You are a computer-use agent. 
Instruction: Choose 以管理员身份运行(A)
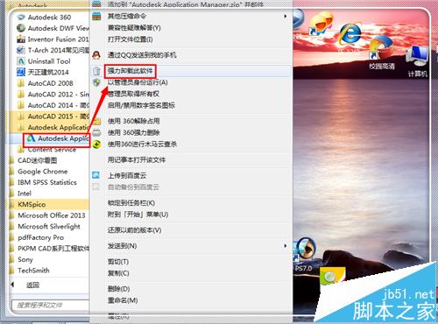pyautogui.click(x=191, y=82)
